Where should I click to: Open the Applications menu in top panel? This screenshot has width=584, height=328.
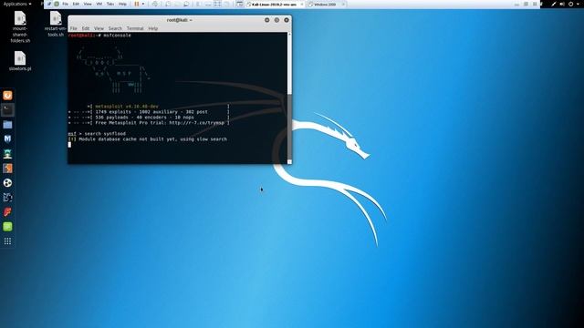point(17,4)
